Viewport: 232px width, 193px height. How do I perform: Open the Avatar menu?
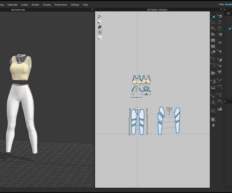click(x=24, y=5)
